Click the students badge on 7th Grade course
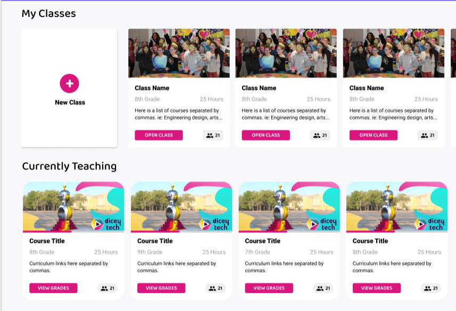Screen dimensions: 456x311 coord(323,288)
